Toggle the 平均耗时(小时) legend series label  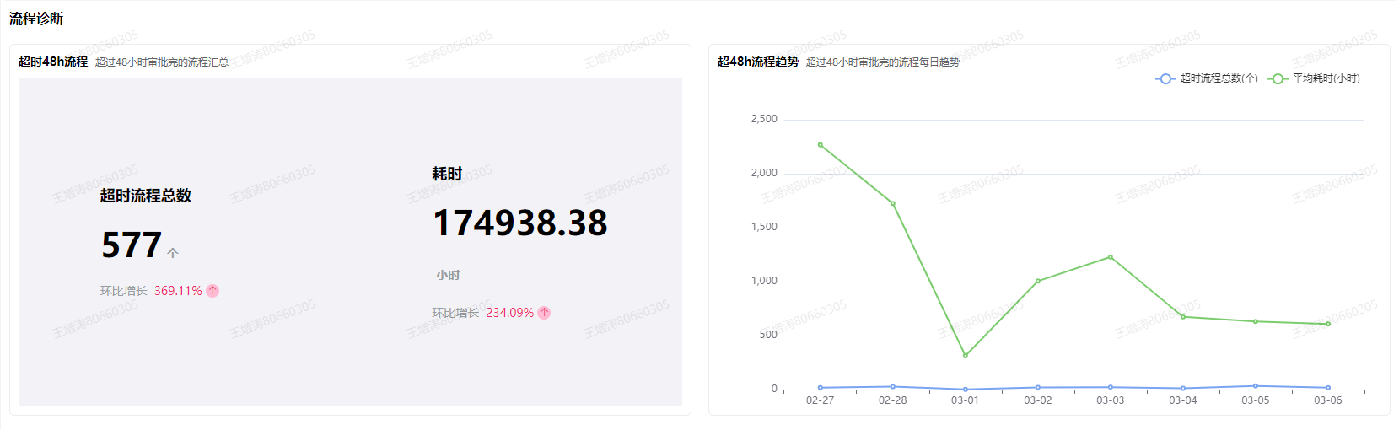pyautogui.click(x=1326, y=78)
